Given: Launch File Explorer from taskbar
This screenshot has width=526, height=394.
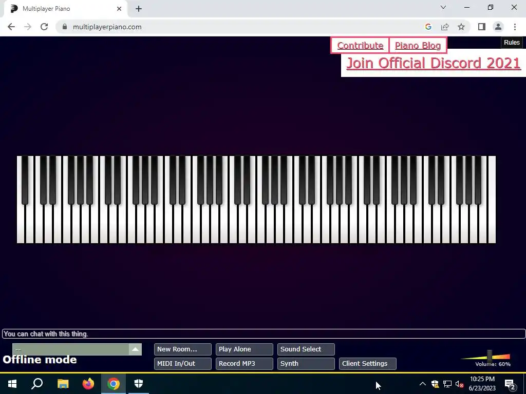Looking at the screenshot, I should click(x=63, y=384).
